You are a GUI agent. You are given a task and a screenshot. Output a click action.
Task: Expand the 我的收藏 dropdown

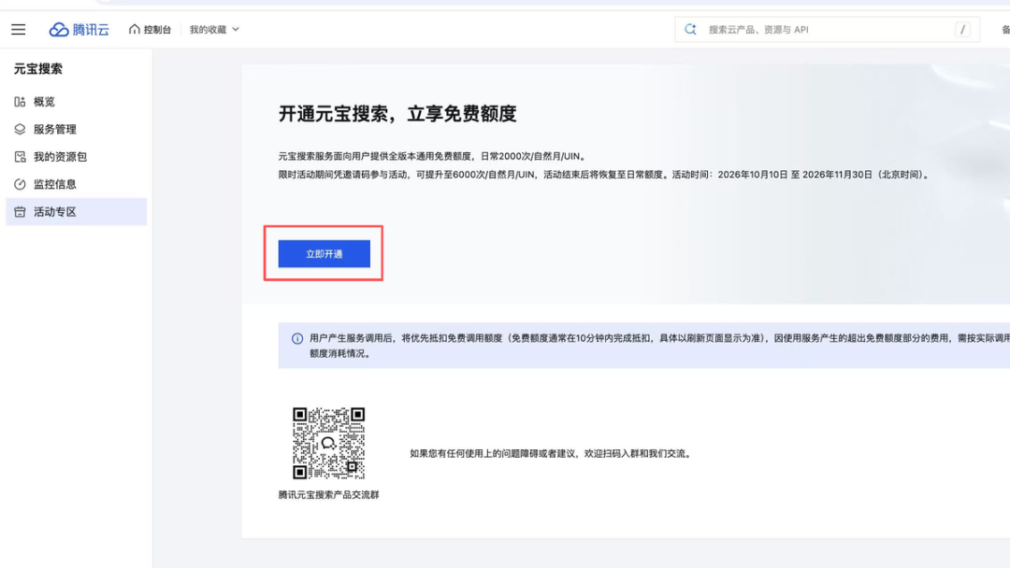pos(214,30)
